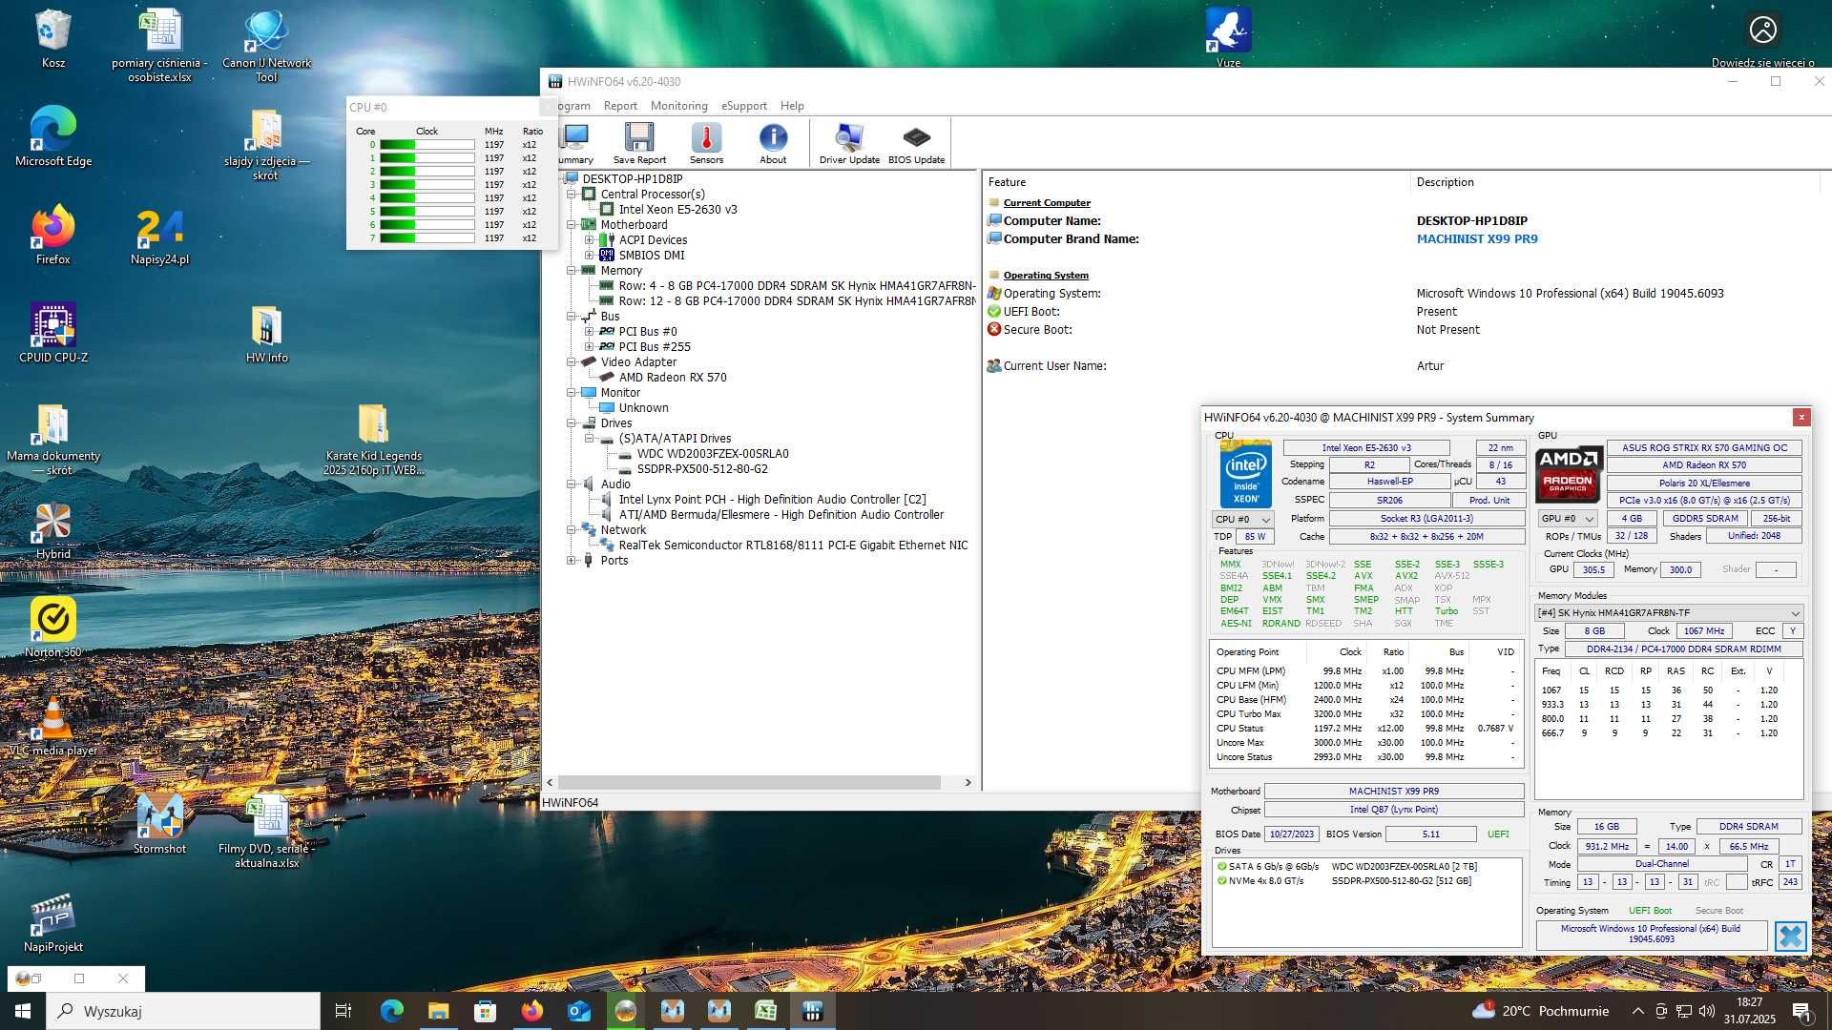Image resolution: width=1832 pixels, height=1030 pixels.
Task: Open the GPU #0 selector dropdown
Action: point(1568,518)
